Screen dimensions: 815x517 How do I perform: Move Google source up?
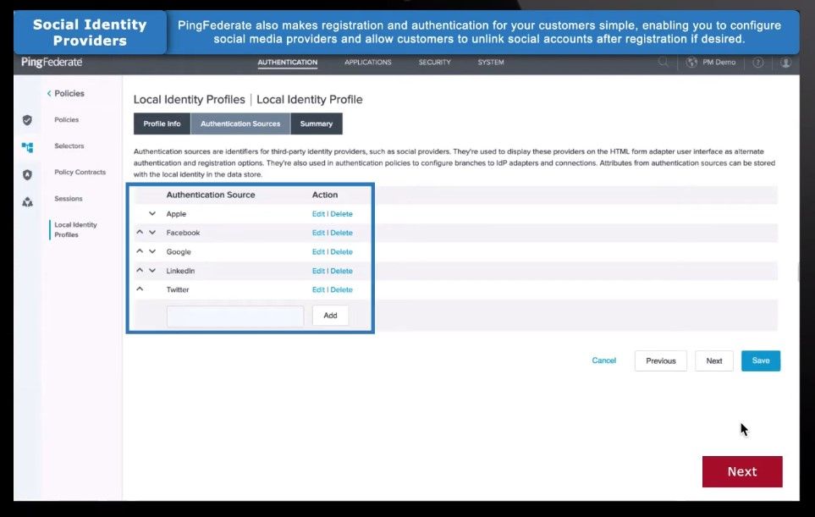click(x=140, y=251)
